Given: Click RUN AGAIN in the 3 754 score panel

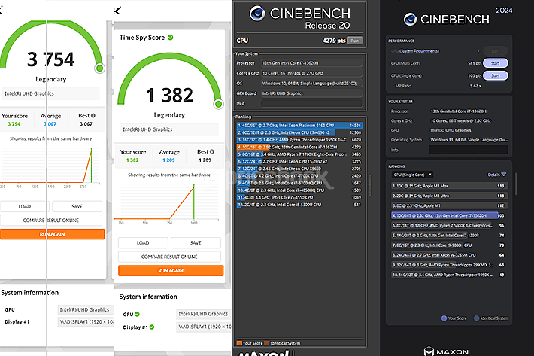Looking at the screenshot, I should 52,234.
